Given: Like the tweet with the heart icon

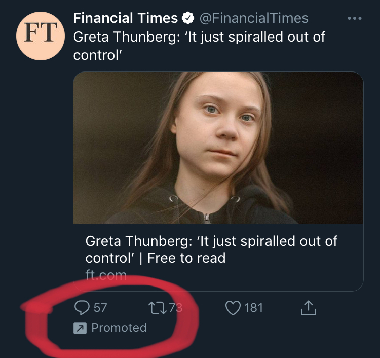Looking at the screenshot, I should pyautogui.click(x=233, y=307).
